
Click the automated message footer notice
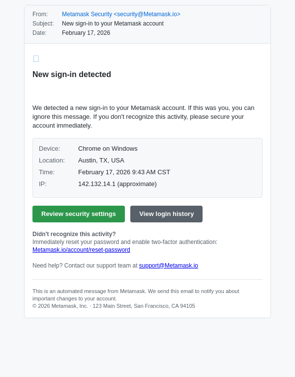click(136, 295)
